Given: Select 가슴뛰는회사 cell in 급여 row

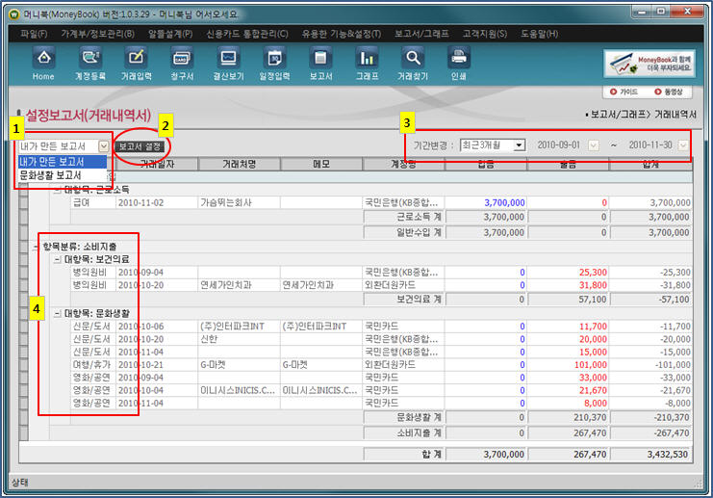Looking at the screenshot, I should 240,202.
